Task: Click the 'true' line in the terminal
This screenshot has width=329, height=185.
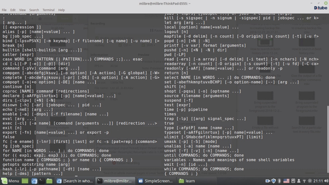Action: pos(169,123)
